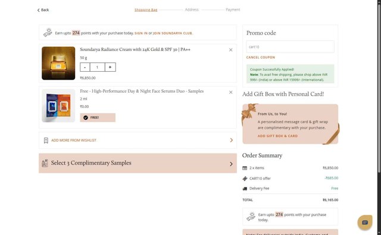
Task: Click the quantity field showing 1
Action: (98, 67)
